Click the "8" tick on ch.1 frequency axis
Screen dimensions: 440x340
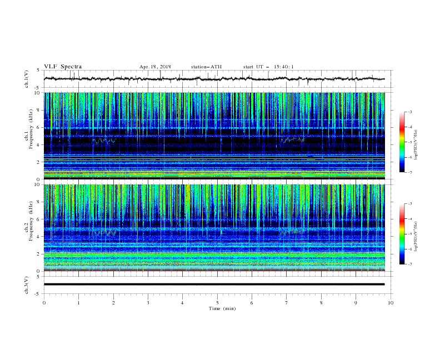tap(39, 110)
